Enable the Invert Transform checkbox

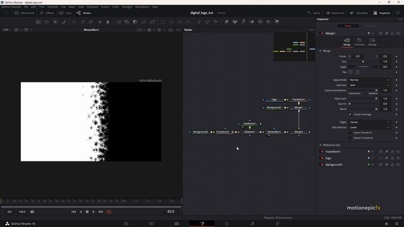350,132
